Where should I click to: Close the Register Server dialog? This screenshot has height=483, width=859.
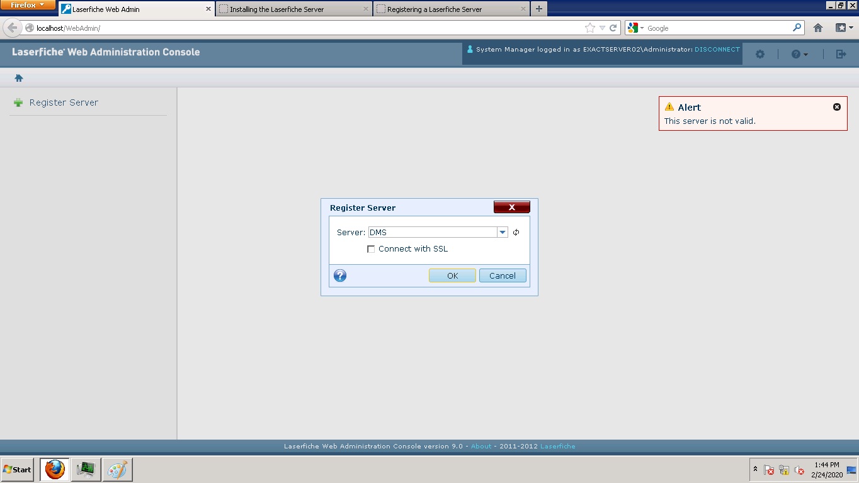click(x=512, y=207)
